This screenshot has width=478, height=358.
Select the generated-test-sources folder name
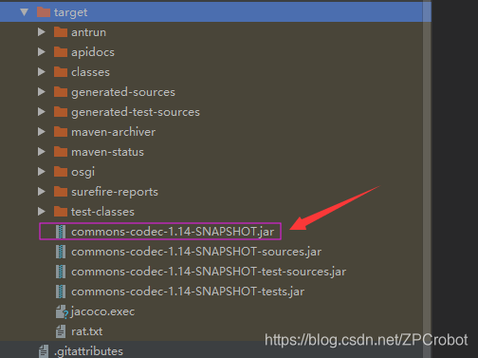click(x=136, y=112)
